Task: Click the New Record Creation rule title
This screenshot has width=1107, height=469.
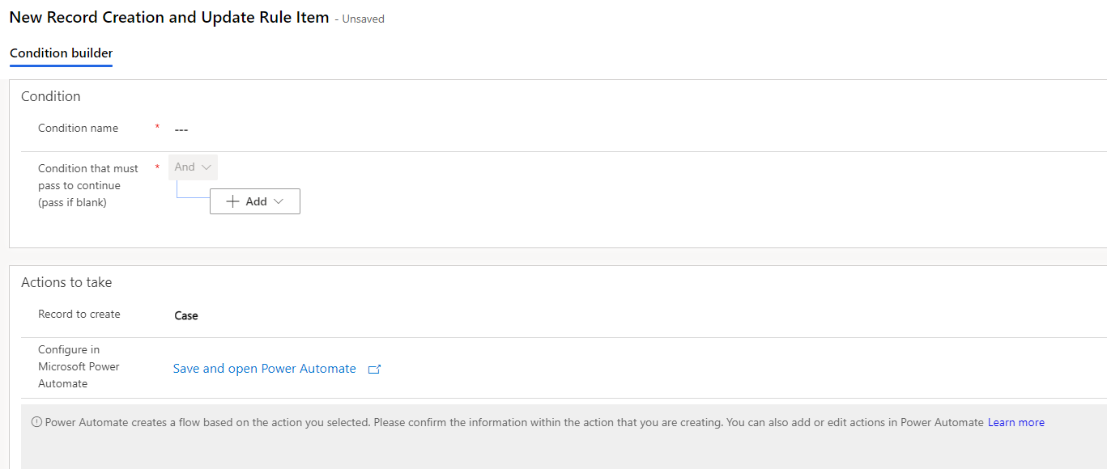Action: 167,16
